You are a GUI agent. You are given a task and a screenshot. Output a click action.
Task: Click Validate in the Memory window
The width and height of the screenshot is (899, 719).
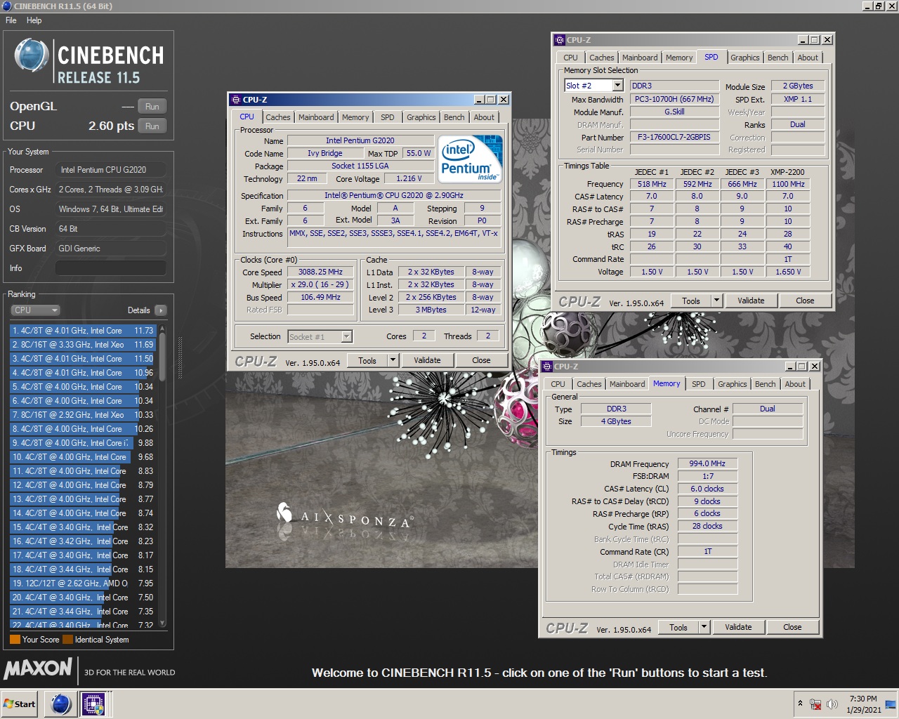[738, 628]
